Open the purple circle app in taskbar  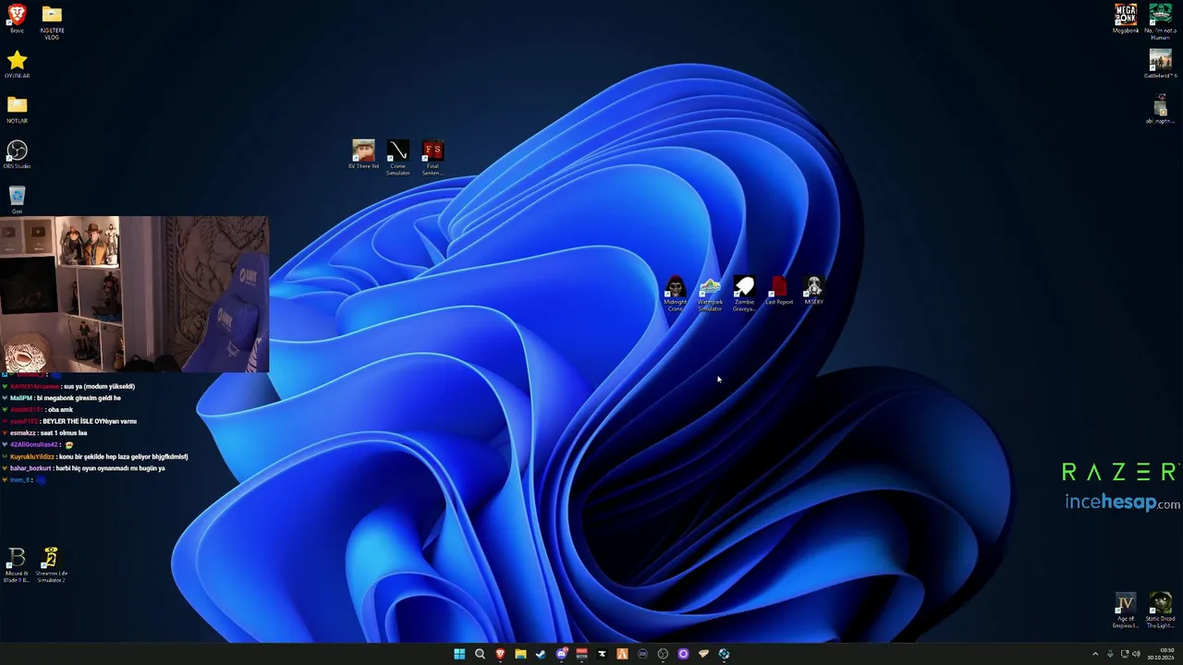pos(683,654)
